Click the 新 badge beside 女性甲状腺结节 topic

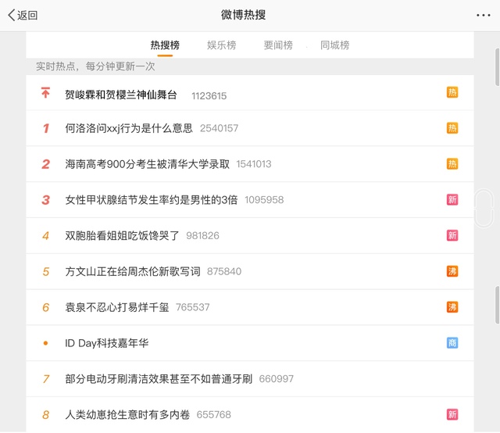coord(452,200)
